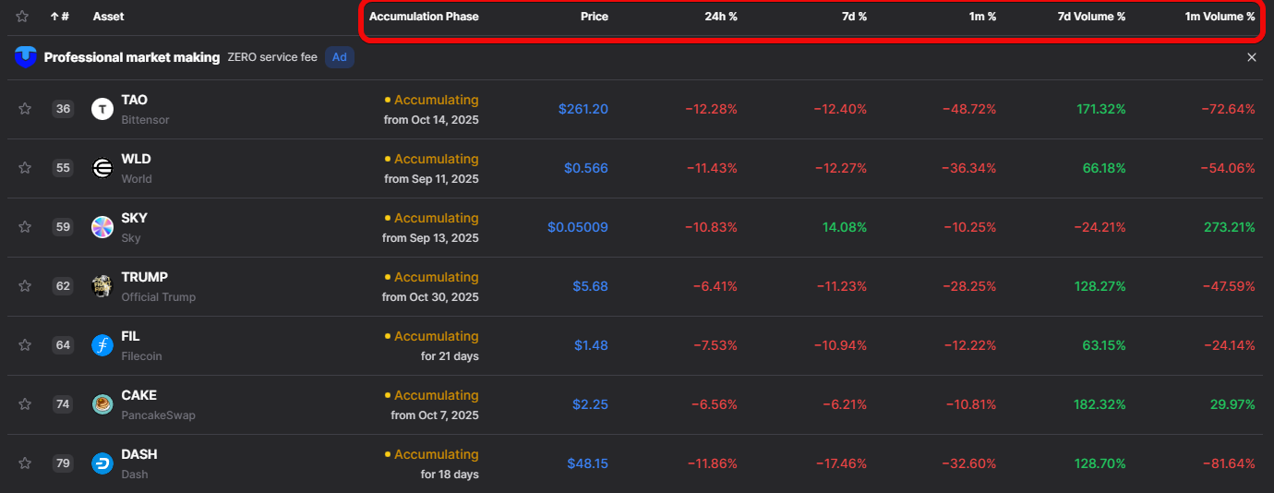Click the PancakeSwap CAKE logo icon
Image resolution: width=1274 pixels, height=493 pixels.
[102, 404]
